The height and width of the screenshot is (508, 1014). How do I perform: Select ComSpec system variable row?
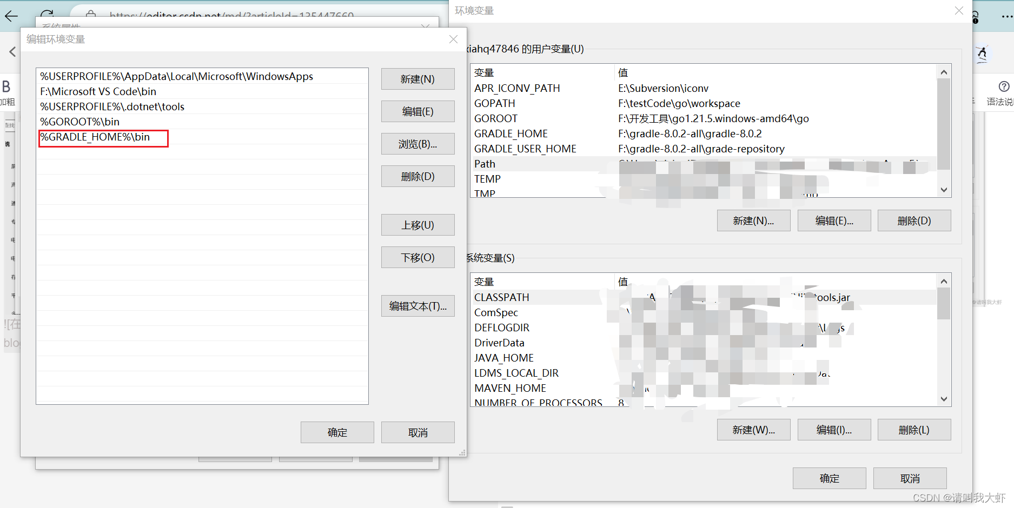coord(704,312)
